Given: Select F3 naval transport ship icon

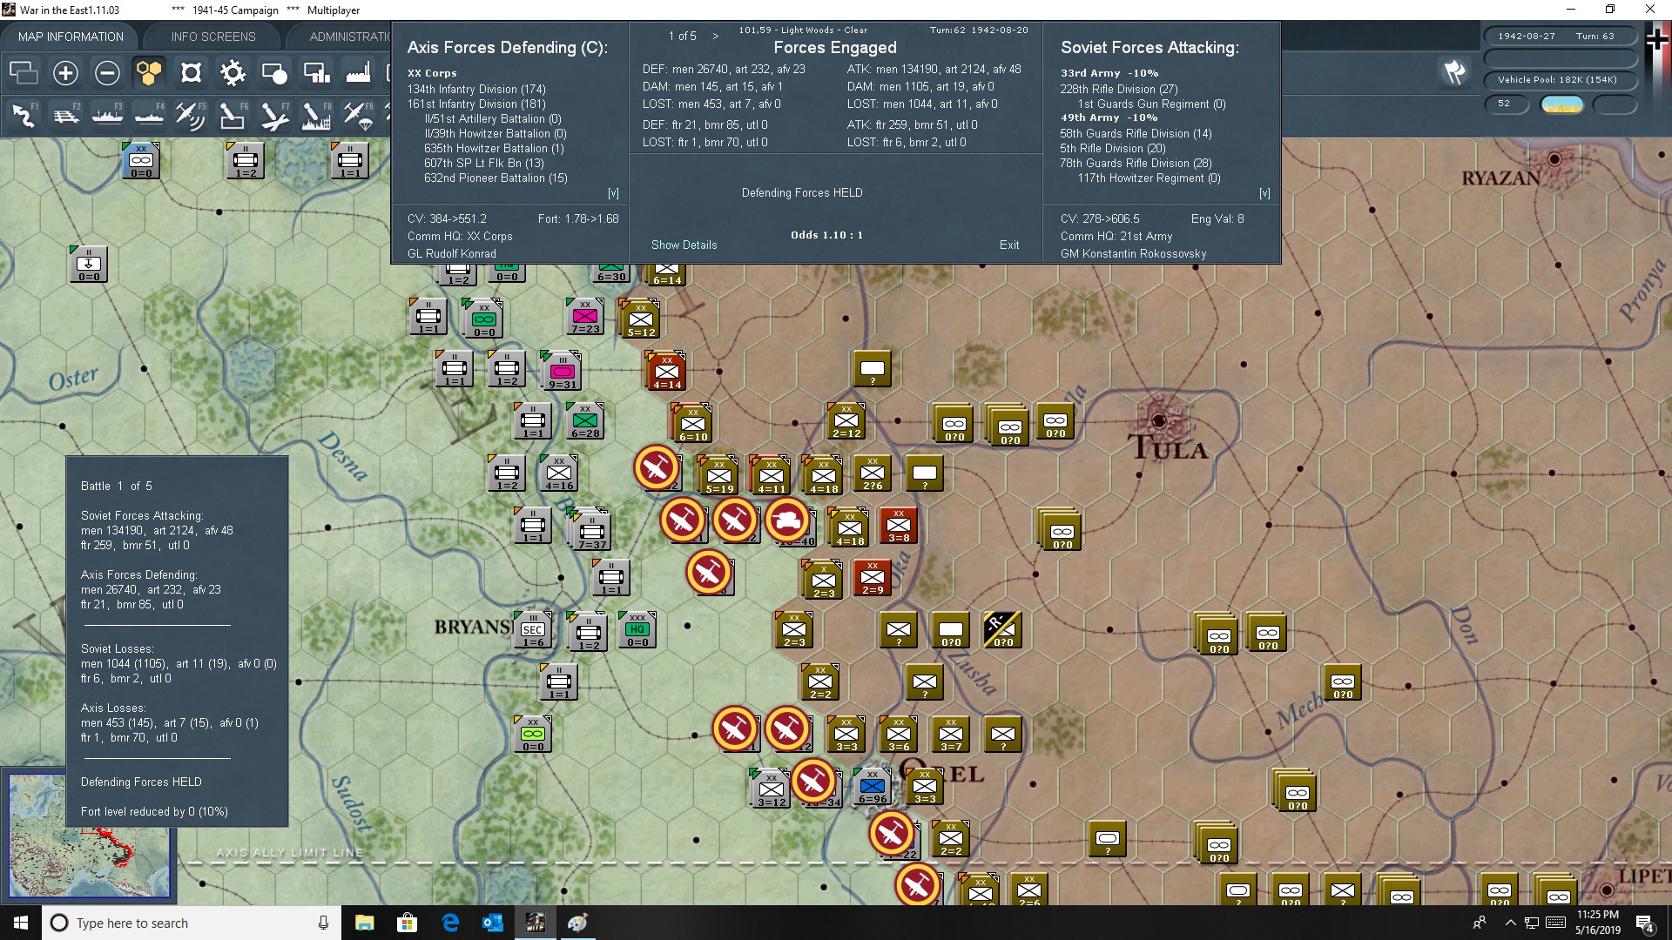Looking at the screenshot, I should coord(107,115).
